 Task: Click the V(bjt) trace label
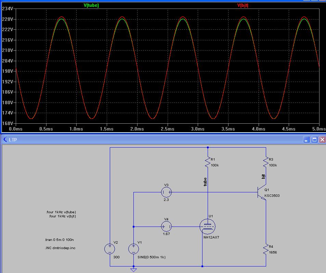(x=243, y=5)
